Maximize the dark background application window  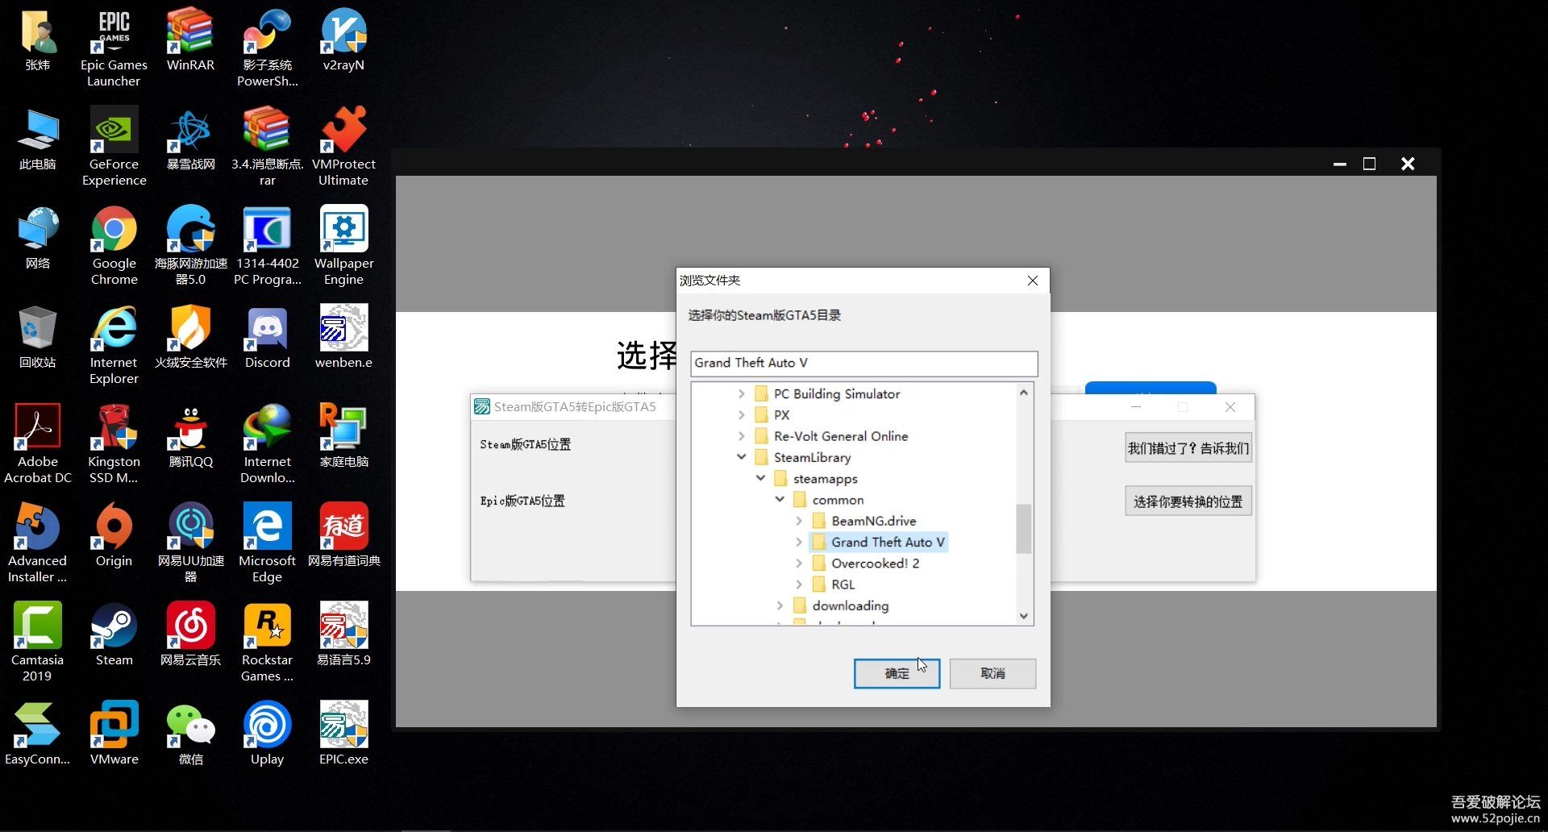coord(1369,164)
